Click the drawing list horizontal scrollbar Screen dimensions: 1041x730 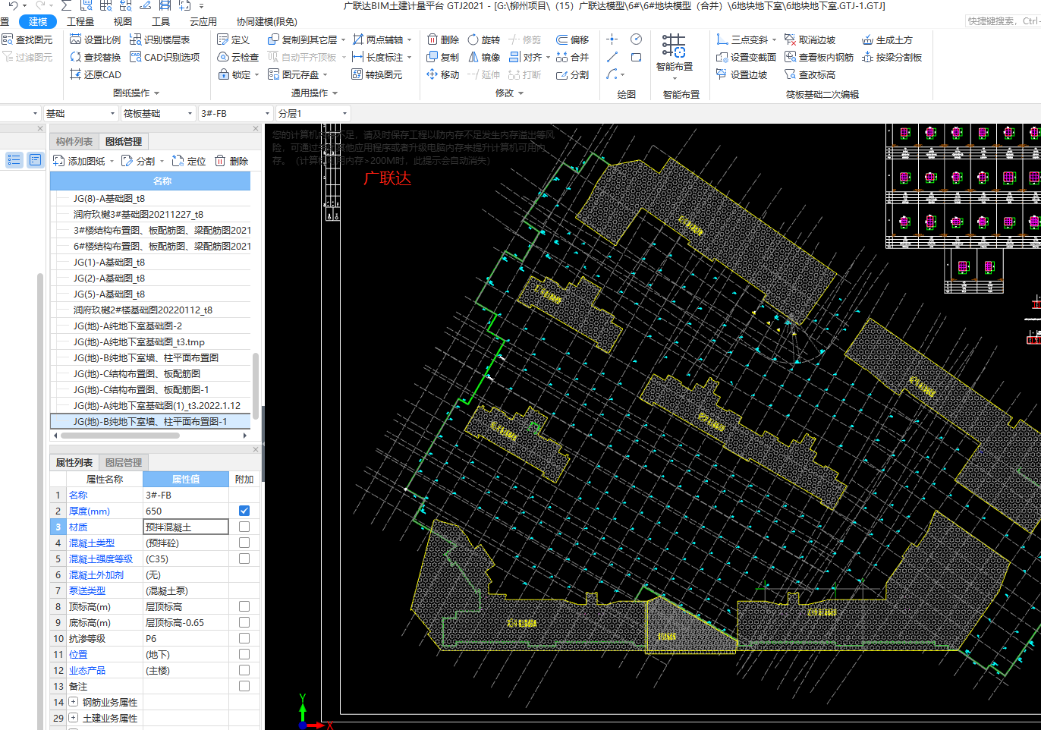(x=120, y=436)
